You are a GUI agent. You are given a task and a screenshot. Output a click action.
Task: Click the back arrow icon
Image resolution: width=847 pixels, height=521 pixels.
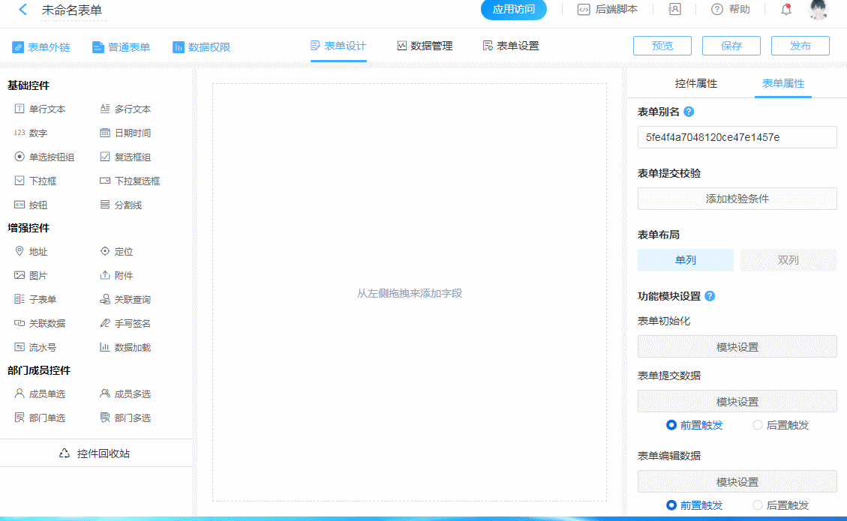(x=23, y=10)
